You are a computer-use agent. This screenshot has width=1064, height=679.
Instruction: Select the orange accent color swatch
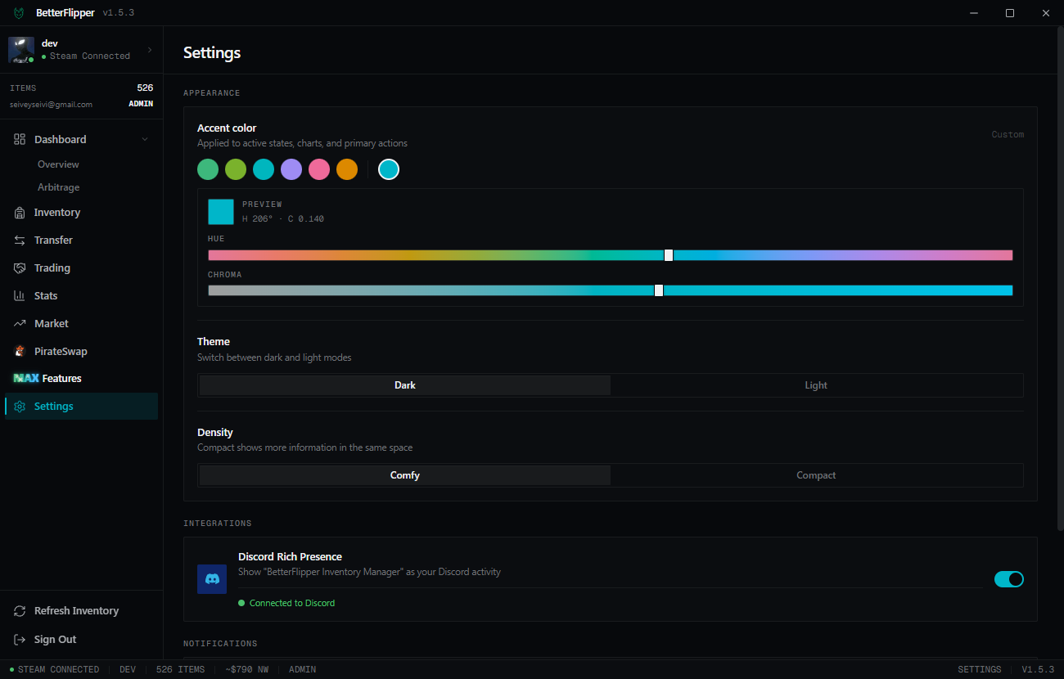(x=347, y=169)
